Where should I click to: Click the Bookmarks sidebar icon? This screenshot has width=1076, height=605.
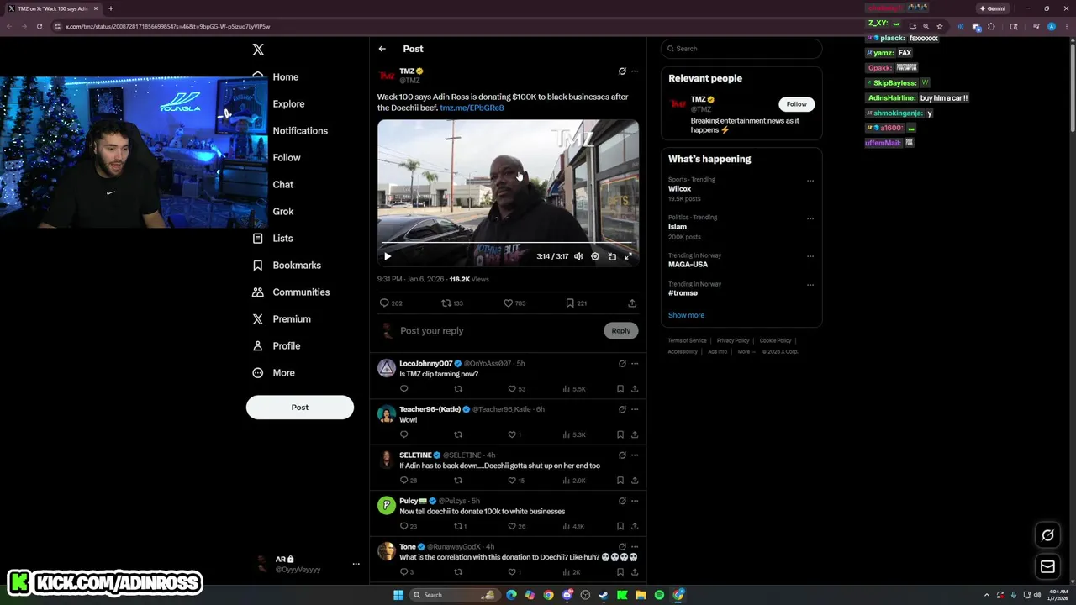[258, 265]
